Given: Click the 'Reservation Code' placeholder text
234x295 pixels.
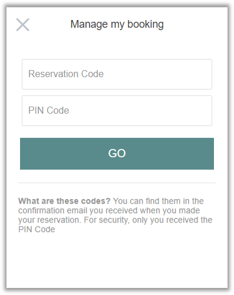Looking at the screenshot, I should (x=66, y=74).
